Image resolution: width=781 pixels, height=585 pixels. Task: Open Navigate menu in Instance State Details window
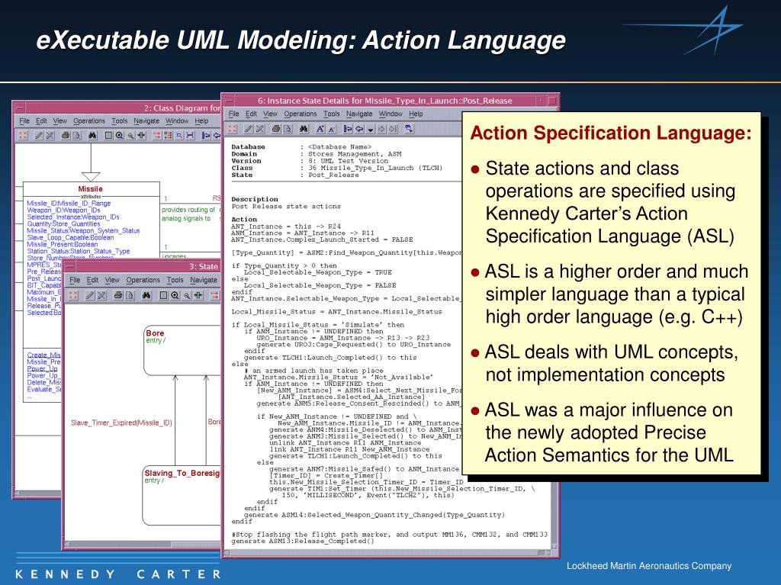point(359,114)
